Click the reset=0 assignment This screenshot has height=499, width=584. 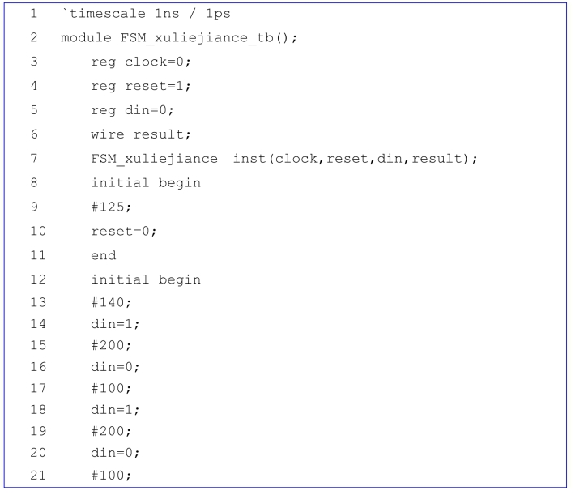tap(123, 231)
